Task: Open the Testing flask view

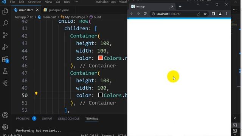Action: tap(5, 71)
